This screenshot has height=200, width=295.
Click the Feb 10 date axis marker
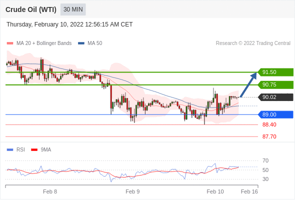point(215,191)
